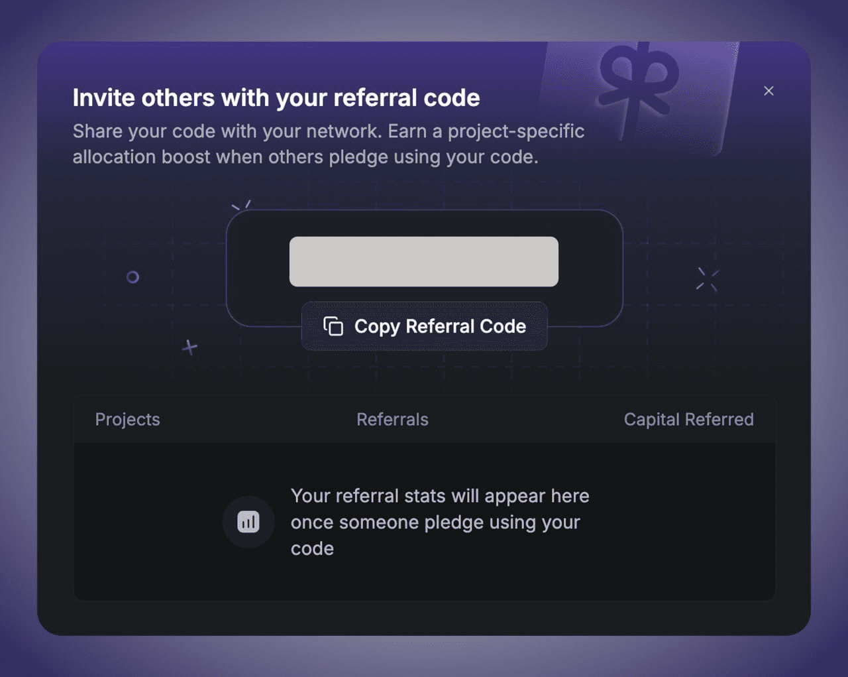Viewport: 848px width, 677px height.
Task: Click the Capital Referred column header
Action: (x=688, y=419)
